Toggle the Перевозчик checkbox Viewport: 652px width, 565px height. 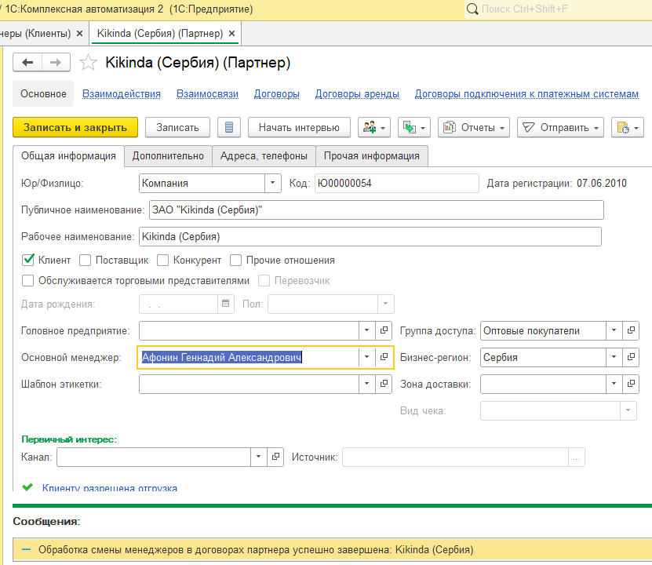264,281
